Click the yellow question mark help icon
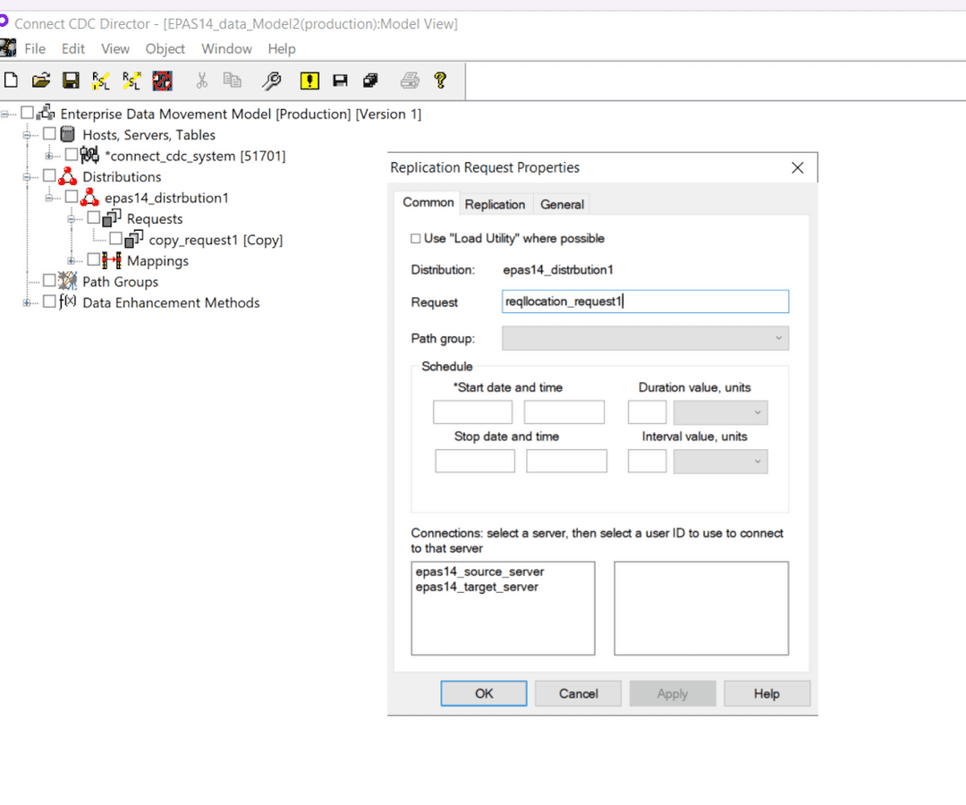966x805 pixels. (x=440, y=81)
